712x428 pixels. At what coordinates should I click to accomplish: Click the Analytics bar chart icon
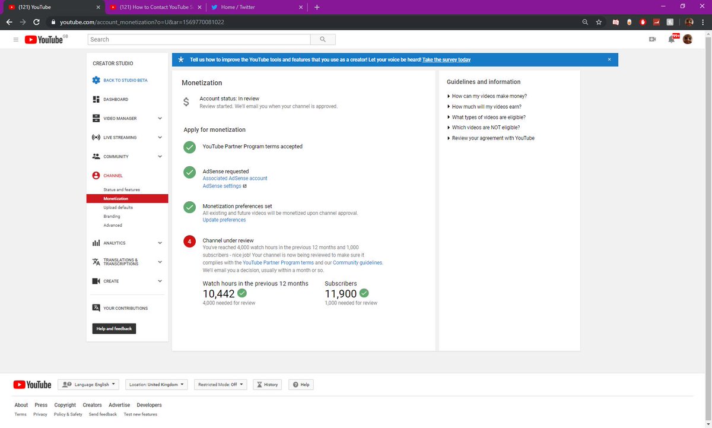pos(96,243)
